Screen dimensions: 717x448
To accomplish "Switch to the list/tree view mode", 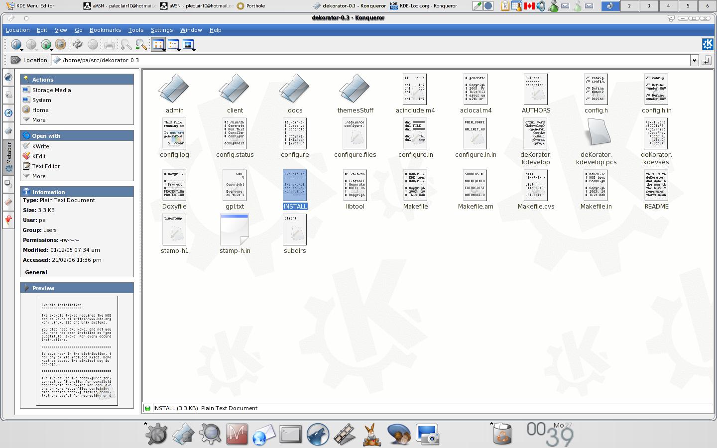I will 173,44.
